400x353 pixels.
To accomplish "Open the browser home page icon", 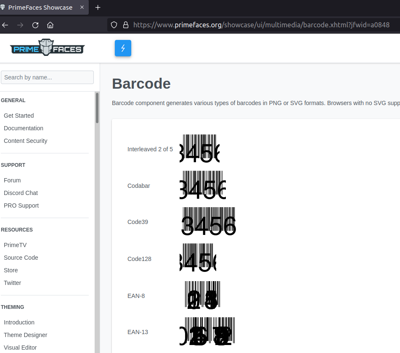I will (x=50, y=25).
